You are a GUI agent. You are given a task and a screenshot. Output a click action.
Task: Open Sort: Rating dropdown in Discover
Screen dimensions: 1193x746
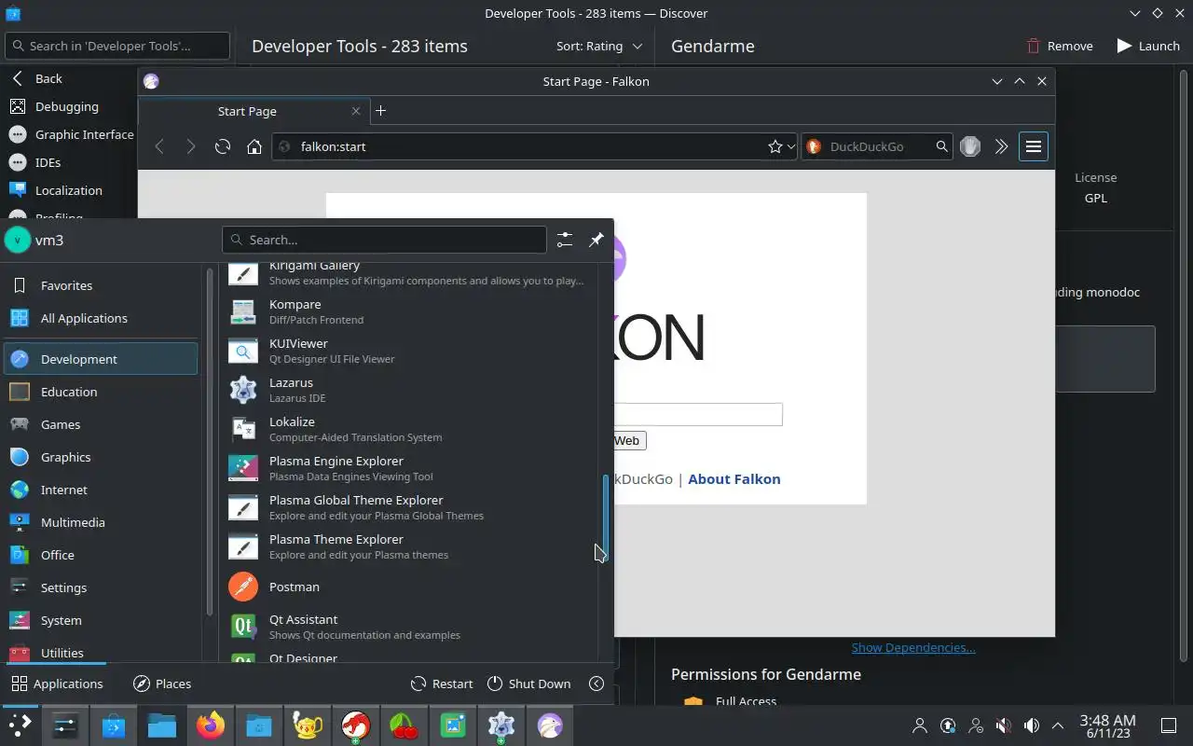click(x=599, y=46)
